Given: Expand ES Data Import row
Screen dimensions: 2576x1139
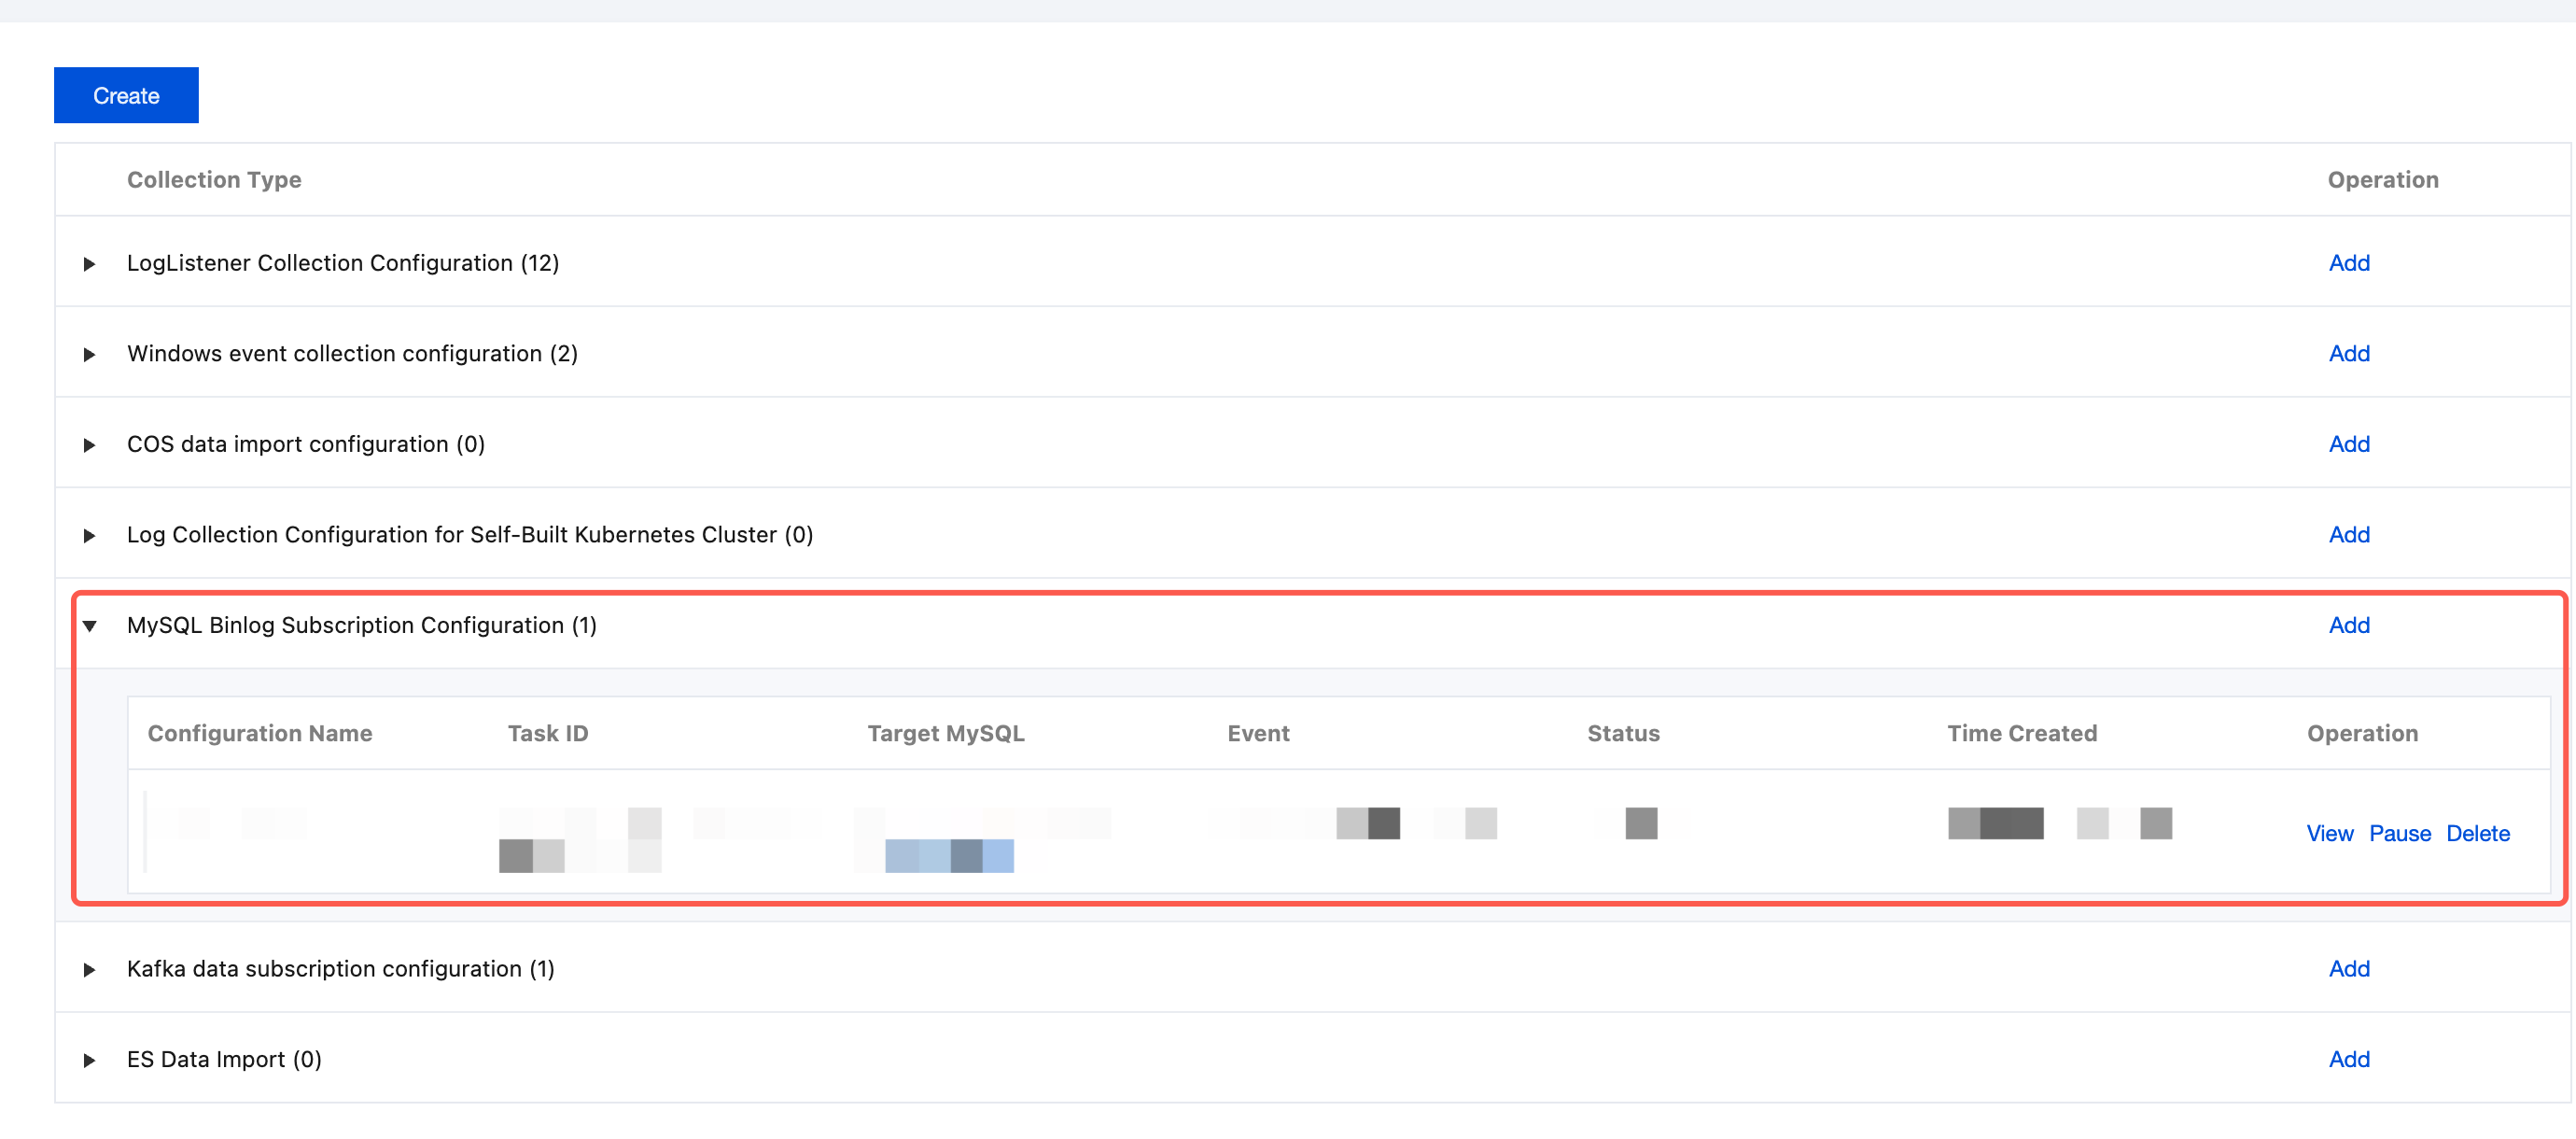Looking at the screenshot, I should pos(89,1060).
